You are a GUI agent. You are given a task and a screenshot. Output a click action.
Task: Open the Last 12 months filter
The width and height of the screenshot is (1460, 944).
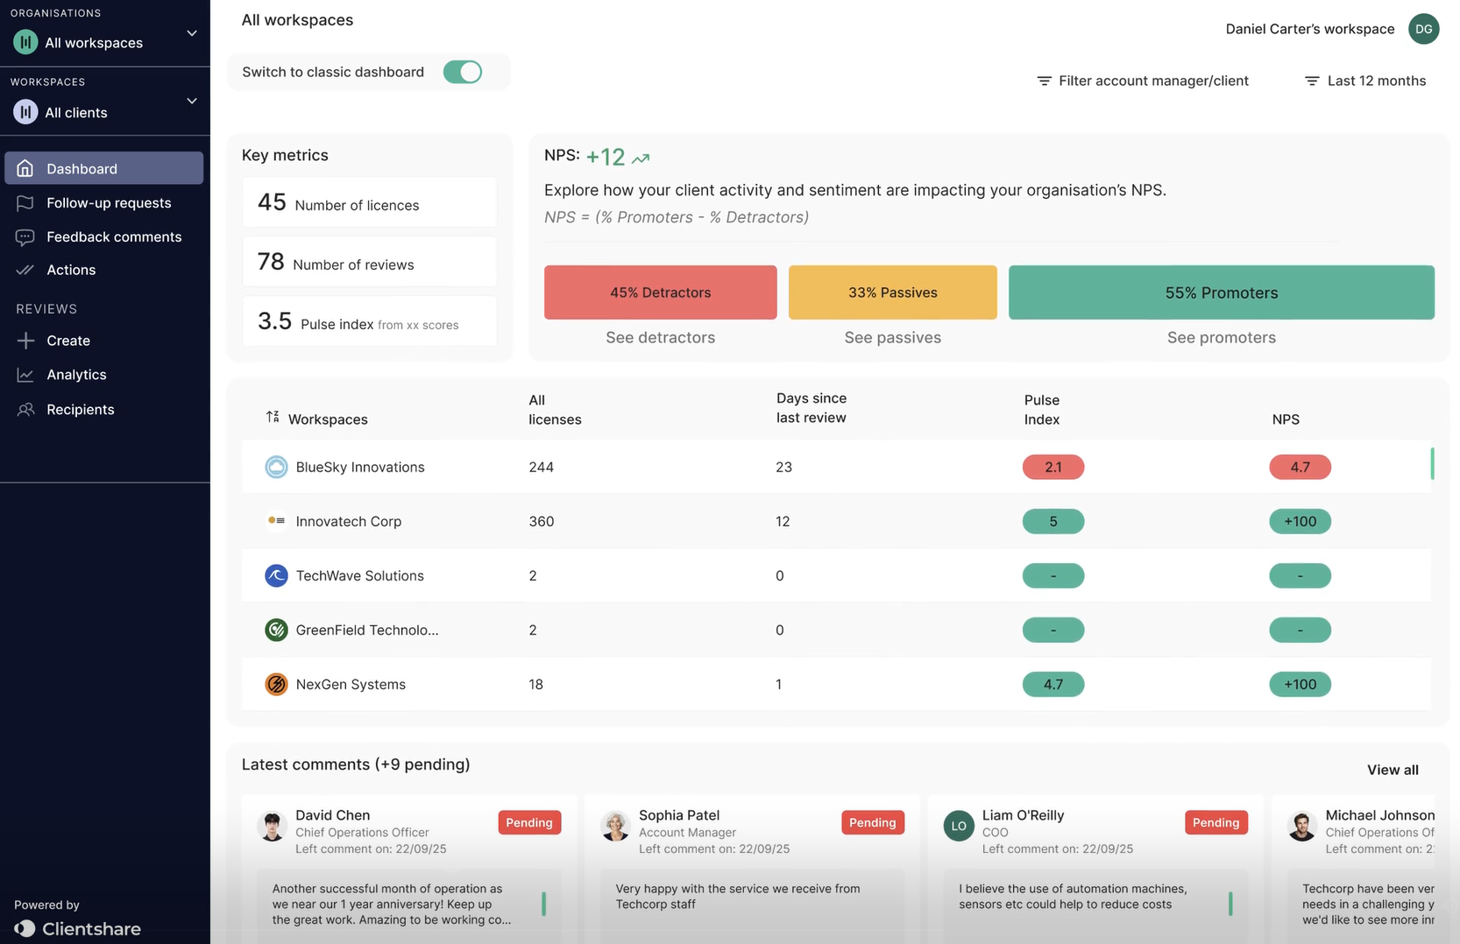point(1365,81)
